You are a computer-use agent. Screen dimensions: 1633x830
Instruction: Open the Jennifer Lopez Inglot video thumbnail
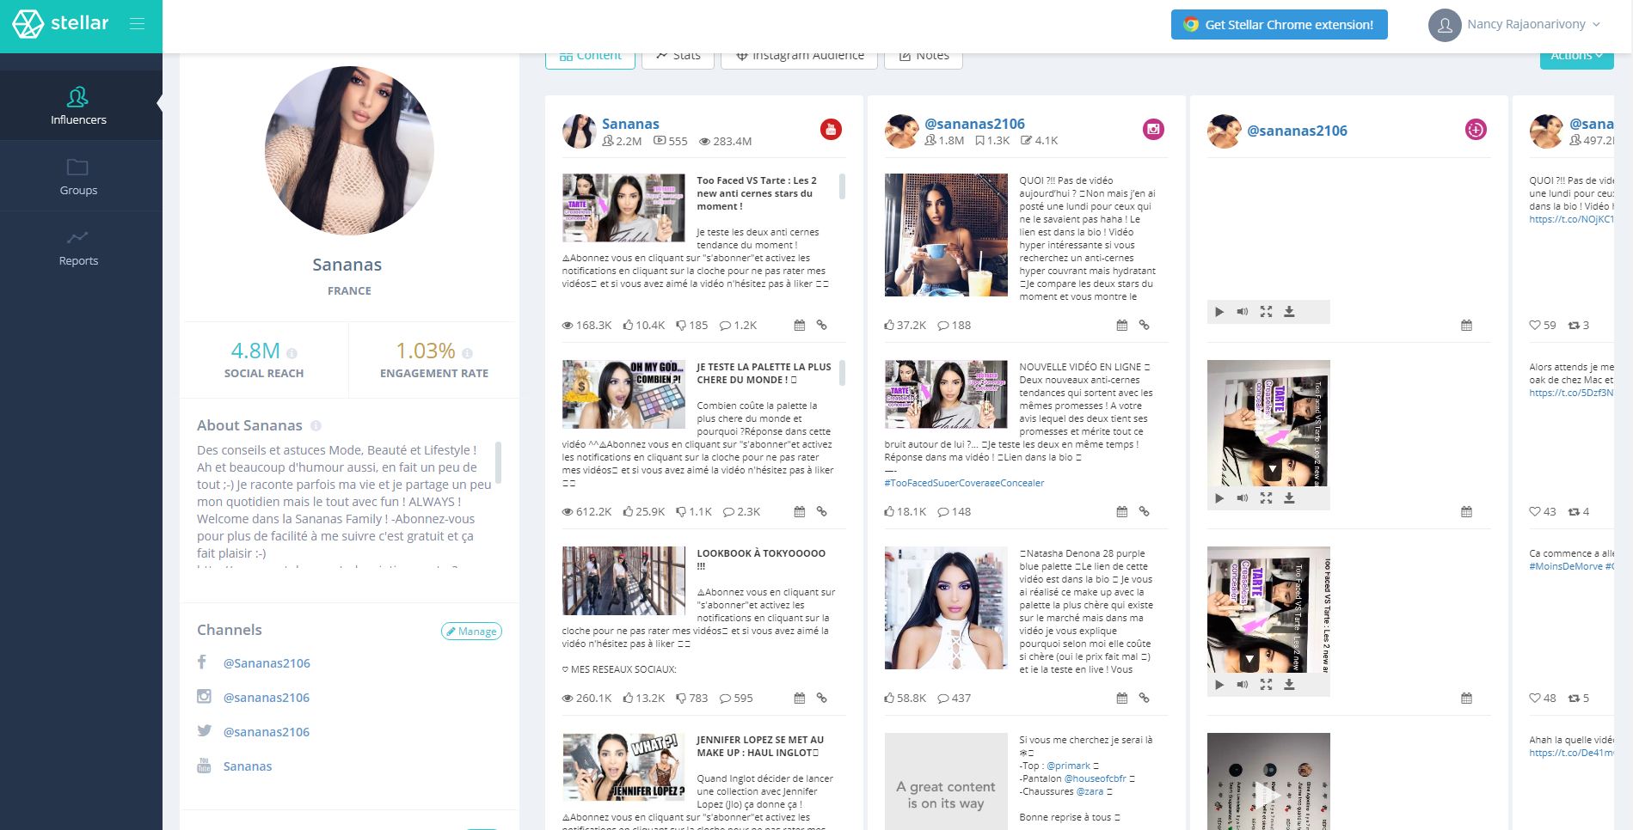click(x=623, y=767)
